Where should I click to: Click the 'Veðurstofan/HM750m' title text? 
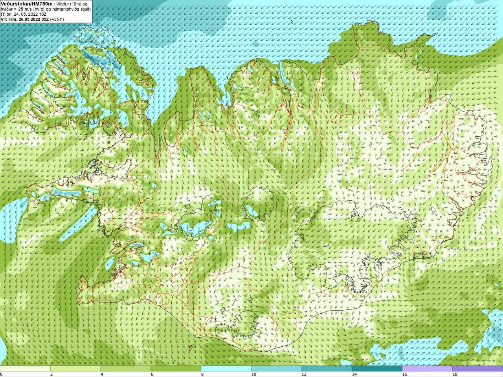tap(27, 4)
